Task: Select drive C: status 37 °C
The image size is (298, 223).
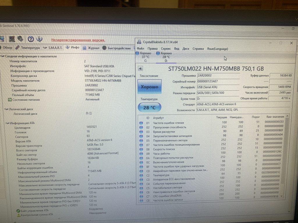Action: [x=144, y=57]
